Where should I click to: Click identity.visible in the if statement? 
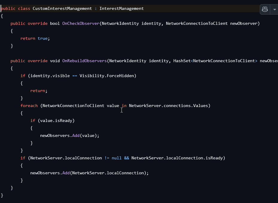point(50,76)
